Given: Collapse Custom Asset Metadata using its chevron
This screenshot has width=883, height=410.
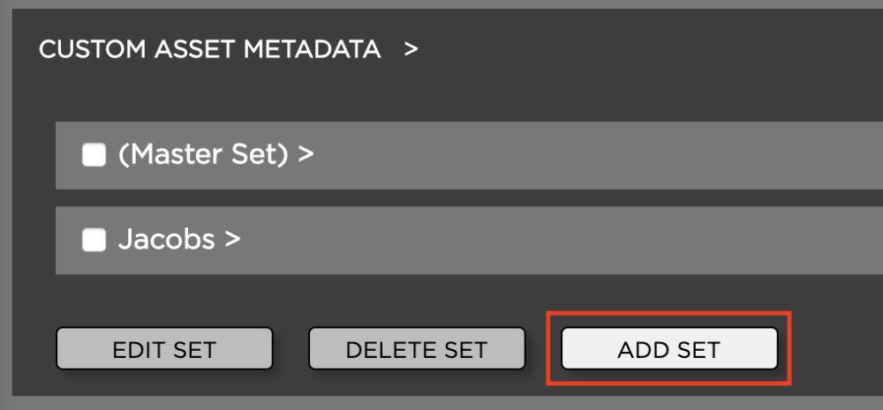Looking at the screenshot, I should pos(411,49).
